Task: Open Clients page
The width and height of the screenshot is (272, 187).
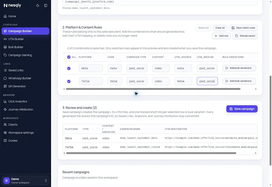Action: point(25,125)
